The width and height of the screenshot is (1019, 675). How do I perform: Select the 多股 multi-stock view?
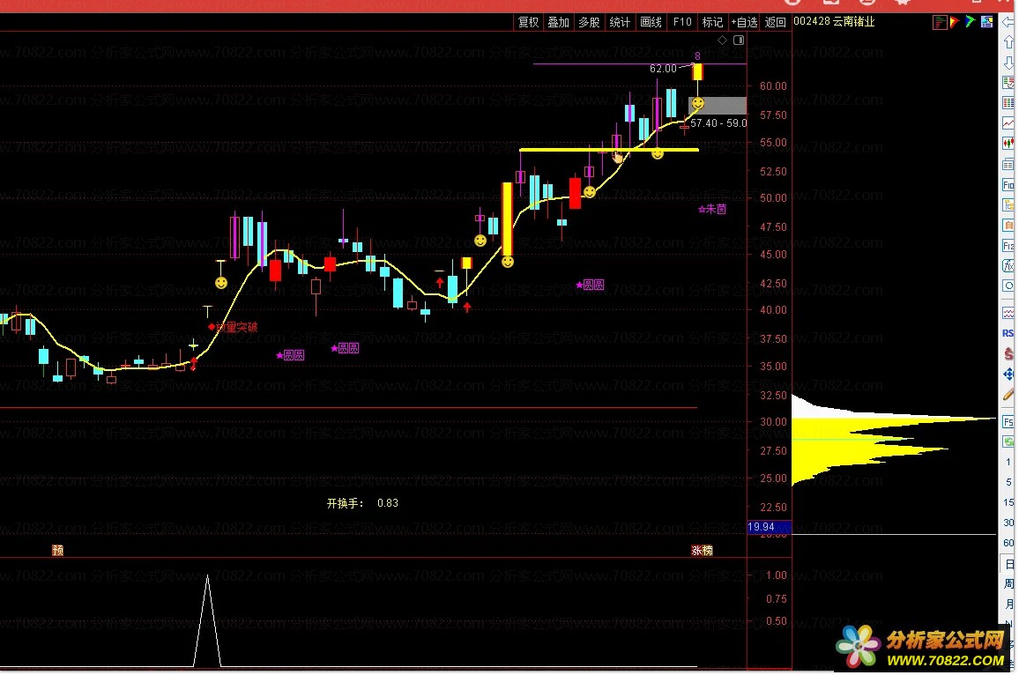tap(589, 22)
